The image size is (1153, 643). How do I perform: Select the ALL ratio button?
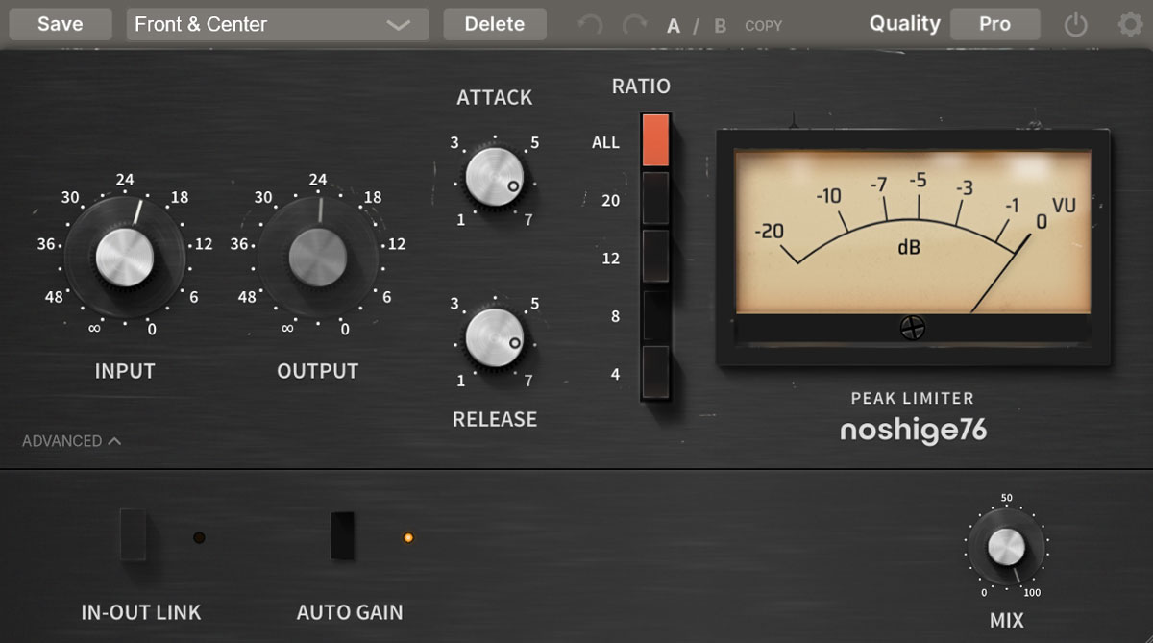click(655, 140)
